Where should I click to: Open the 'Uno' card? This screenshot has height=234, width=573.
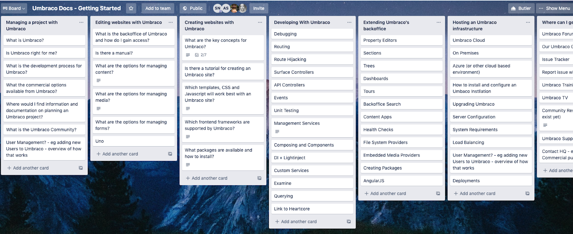pyautogui.click(x=134, y=141)
